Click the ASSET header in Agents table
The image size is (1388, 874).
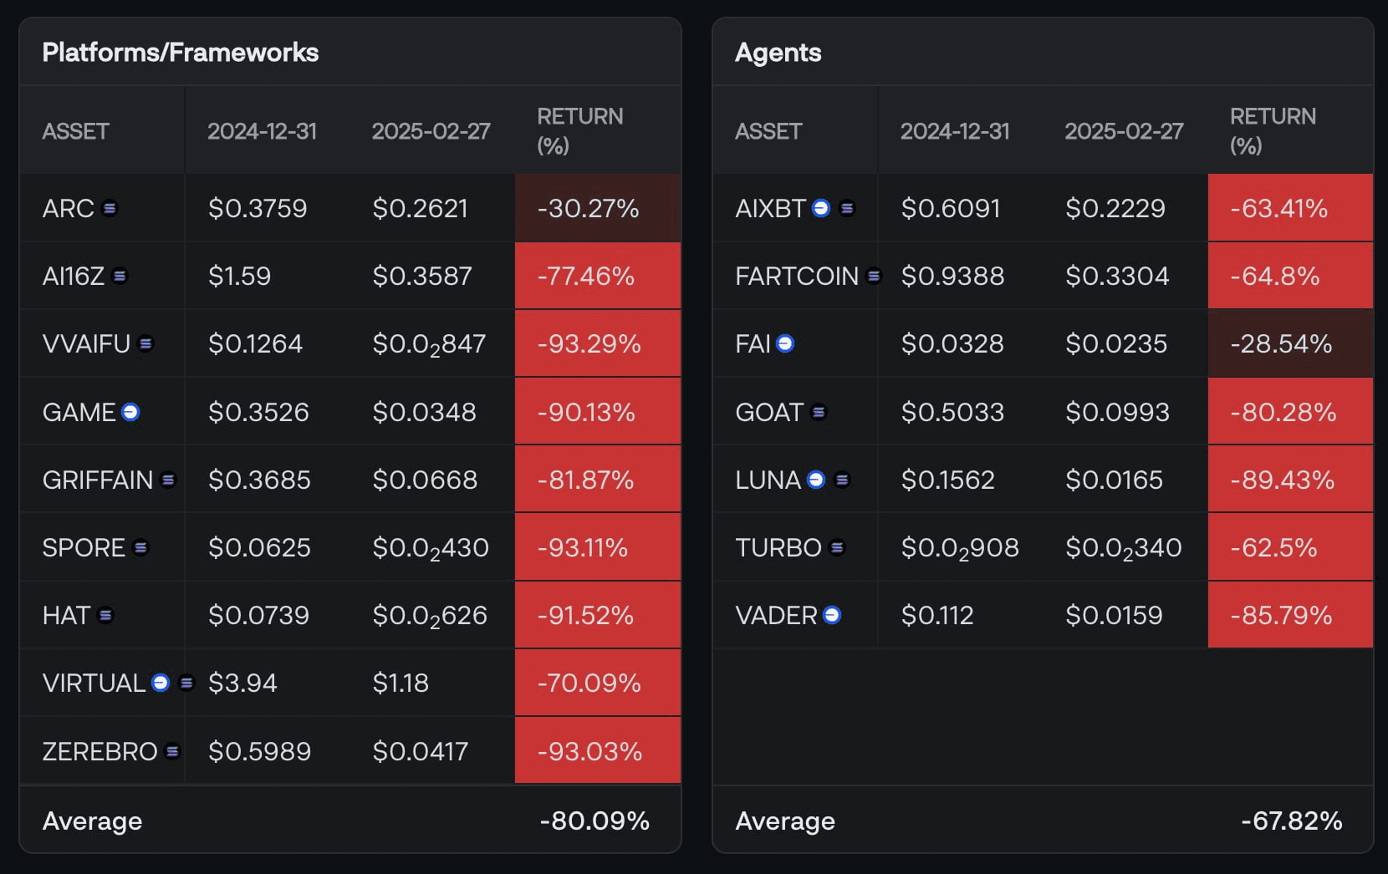[x=768, y=131]
